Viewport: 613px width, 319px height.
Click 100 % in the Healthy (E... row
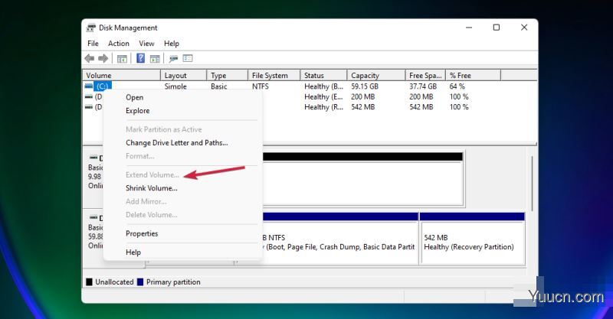point(459,96)
